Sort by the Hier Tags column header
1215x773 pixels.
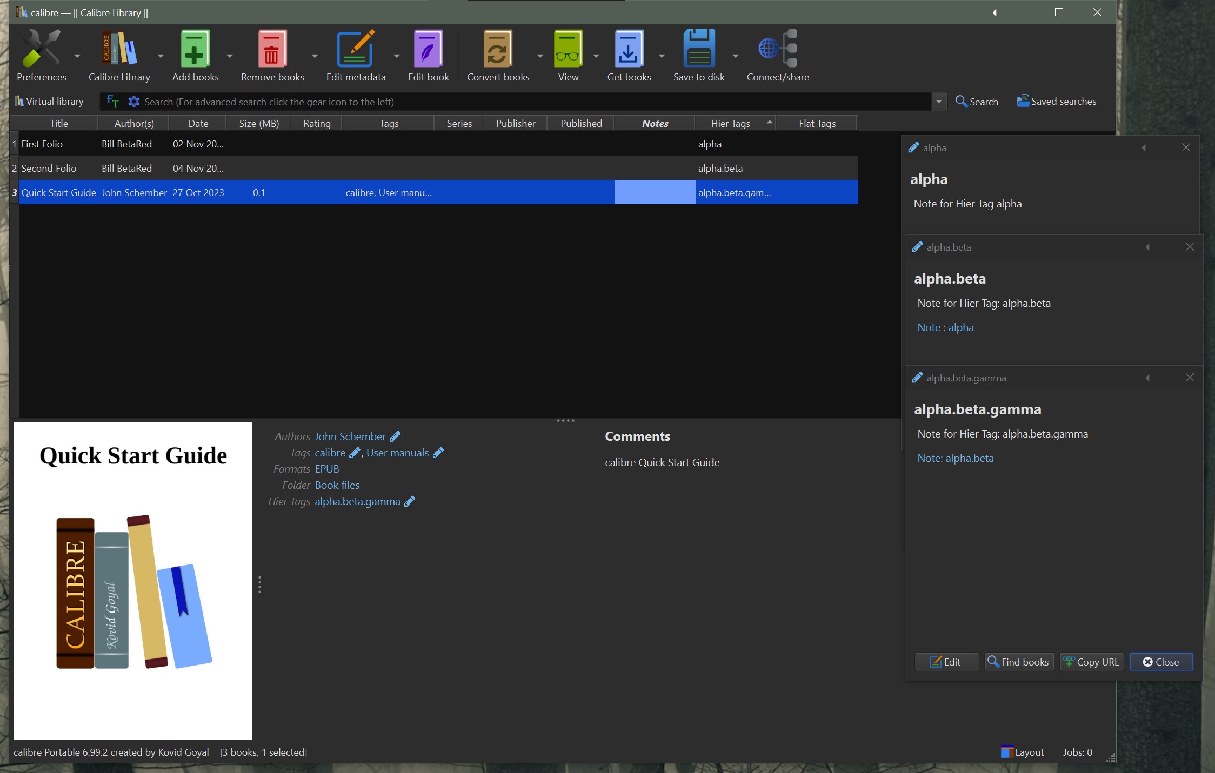[x=730, y=124]
